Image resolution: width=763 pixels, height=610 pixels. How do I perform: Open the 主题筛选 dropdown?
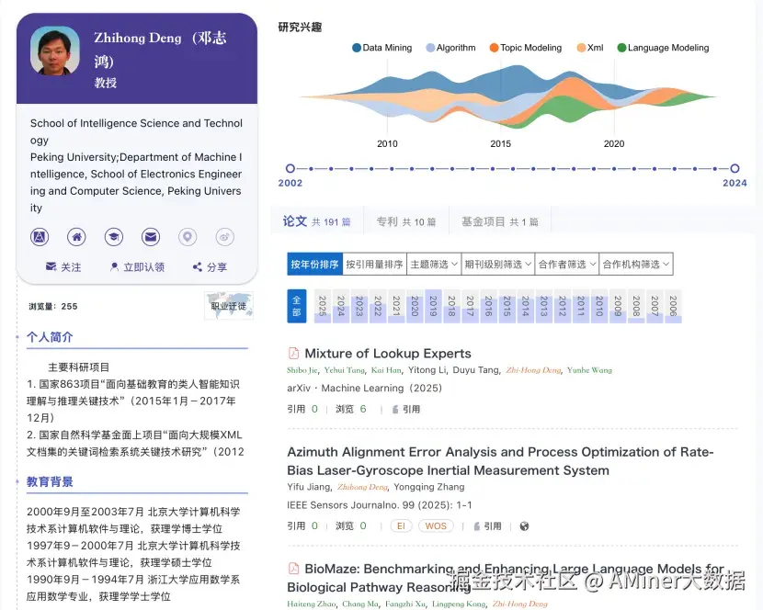point(432,264)
